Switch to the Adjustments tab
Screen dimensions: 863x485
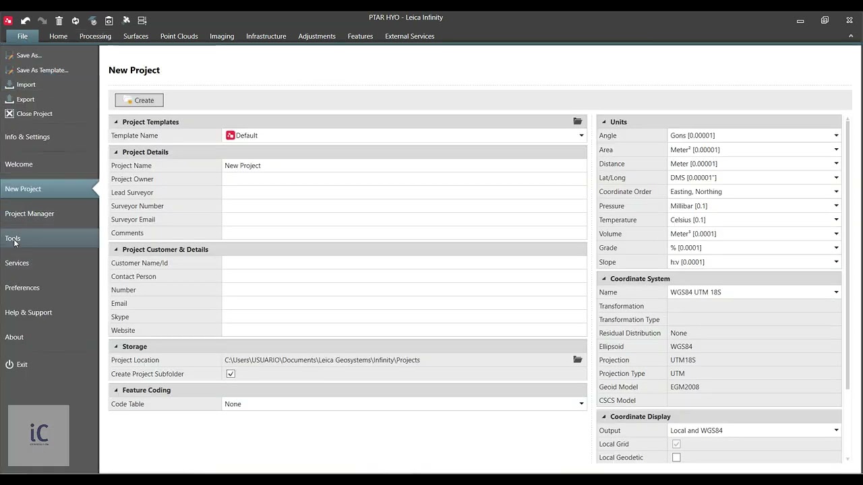click(317, 36)
